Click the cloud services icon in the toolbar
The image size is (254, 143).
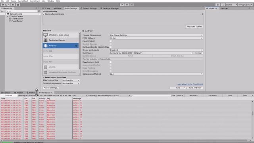click(13, 5)
